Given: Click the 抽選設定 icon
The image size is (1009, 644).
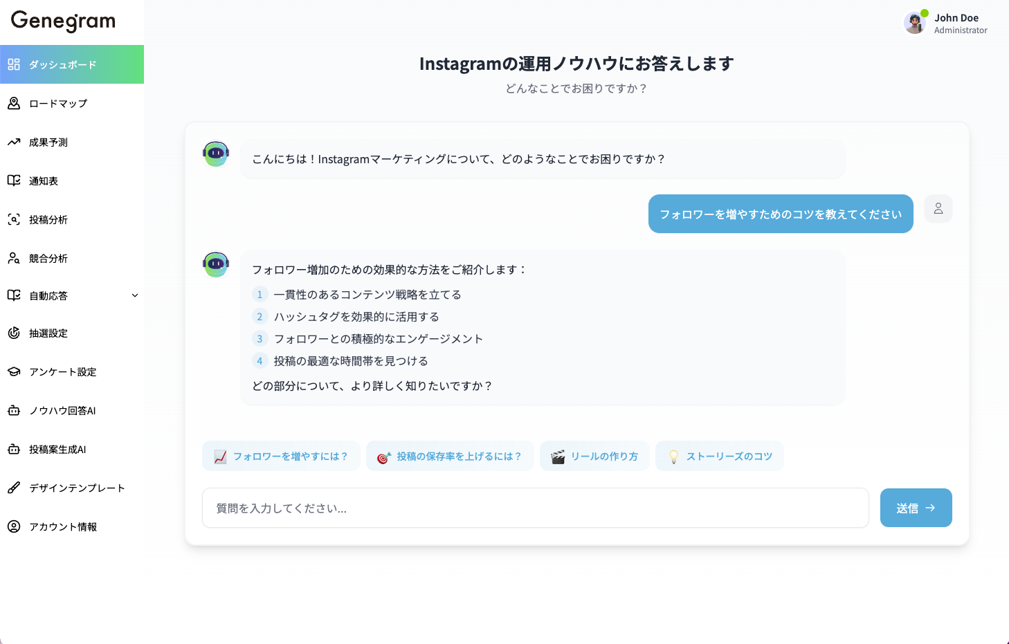Looking at the screenshot, I should click(x=14, y=333).
